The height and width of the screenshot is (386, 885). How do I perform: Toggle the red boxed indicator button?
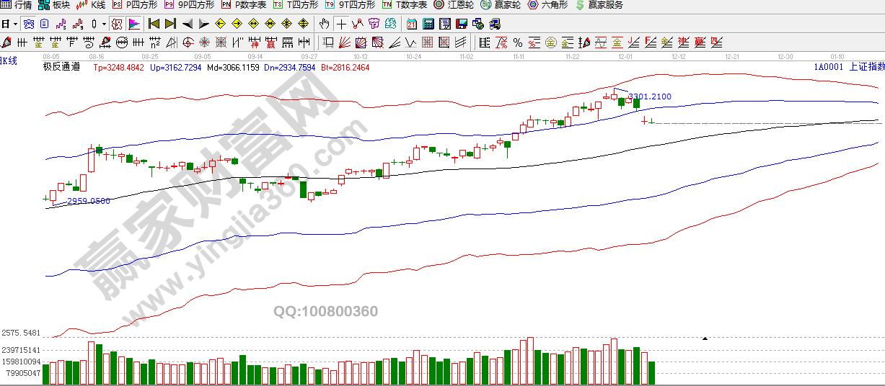116,24
